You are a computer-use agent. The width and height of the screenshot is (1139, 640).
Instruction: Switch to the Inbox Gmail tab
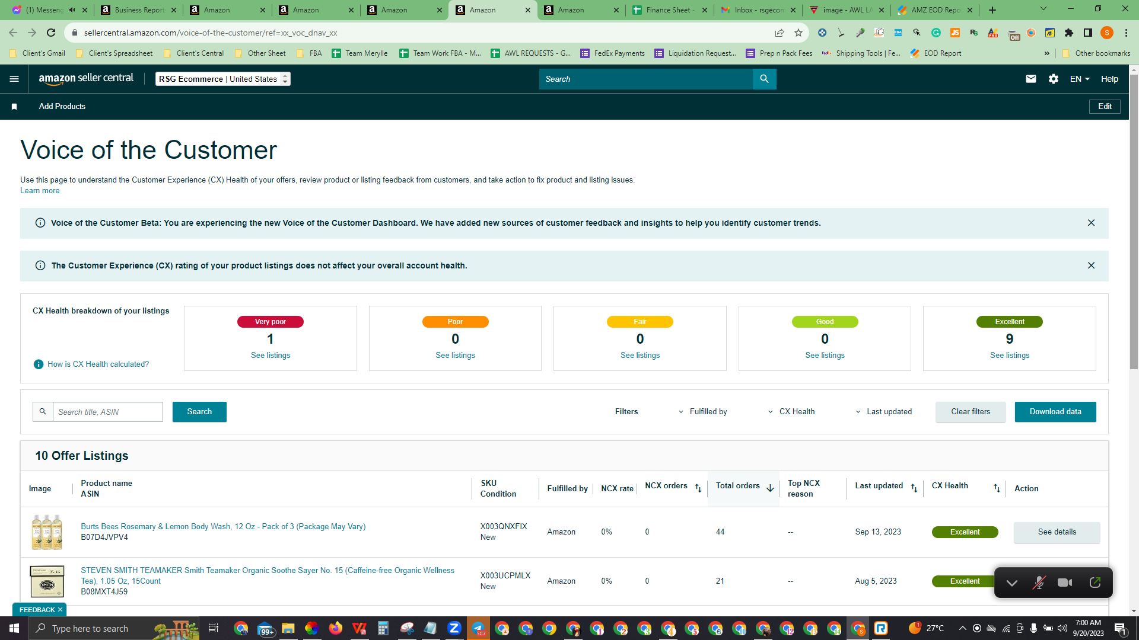(758, 10)
